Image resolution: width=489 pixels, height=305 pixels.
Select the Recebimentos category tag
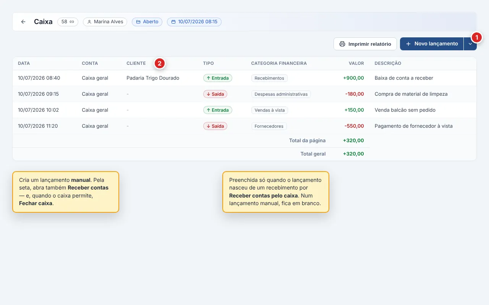(269, 78)
